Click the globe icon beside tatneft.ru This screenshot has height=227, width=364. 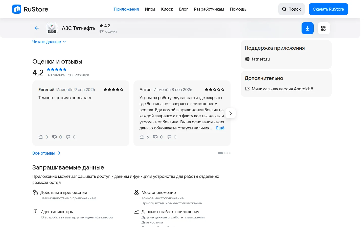coord(247,59)
